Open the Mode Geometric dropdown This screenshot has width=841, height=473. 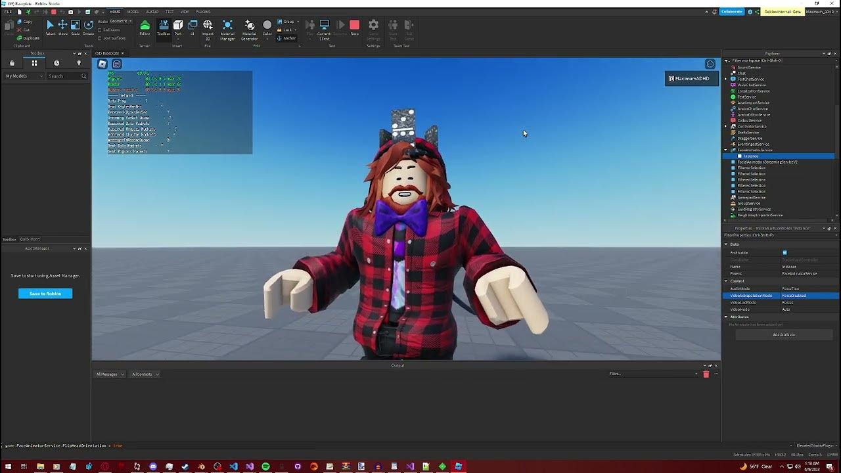coord(121,21)
